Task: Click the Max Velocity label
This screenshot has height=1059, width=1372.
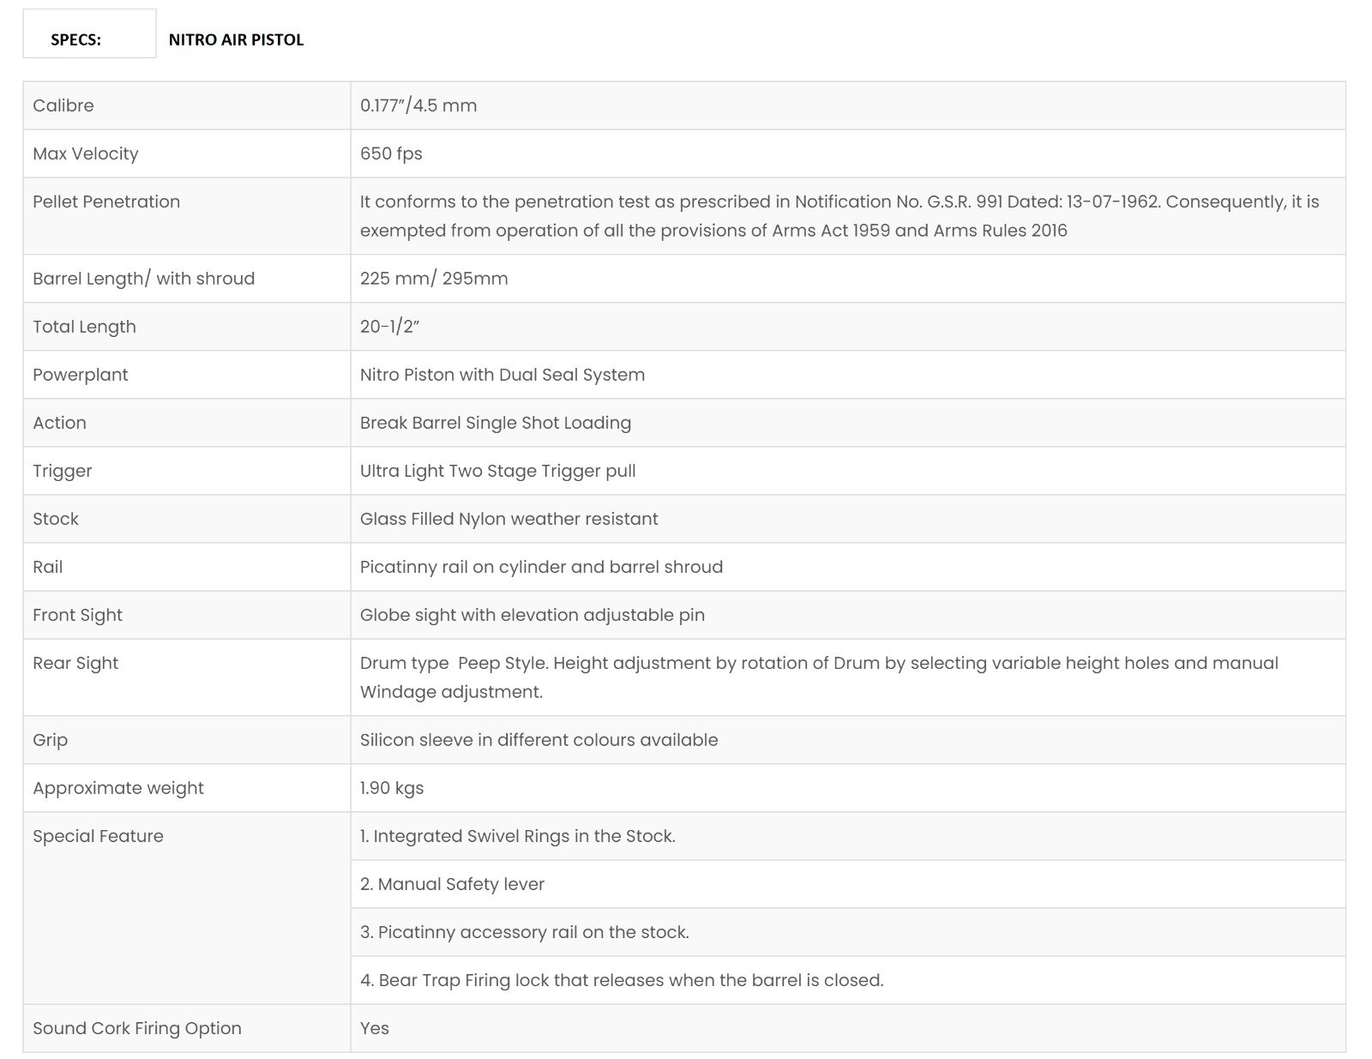Action: 85,153
